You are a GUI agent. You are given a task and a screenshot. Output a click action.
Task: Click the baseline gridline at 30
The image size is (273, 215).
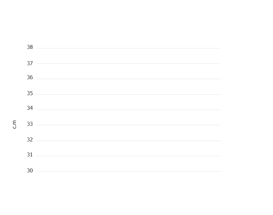[129, 171]
